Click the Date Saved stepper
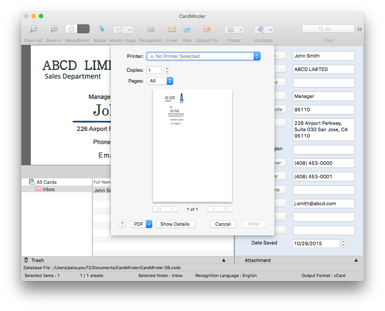This screenshot has width=385, height=311. pyautogui.click(x=344, y=243)
